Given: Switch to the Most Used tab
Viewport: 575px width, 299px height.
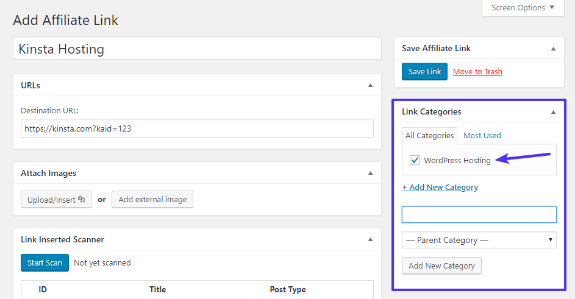Looking at the screenshot, I should coord(482,136).
